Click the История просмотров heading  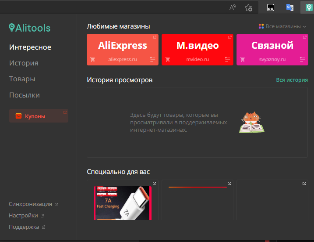tap(120, 80)
